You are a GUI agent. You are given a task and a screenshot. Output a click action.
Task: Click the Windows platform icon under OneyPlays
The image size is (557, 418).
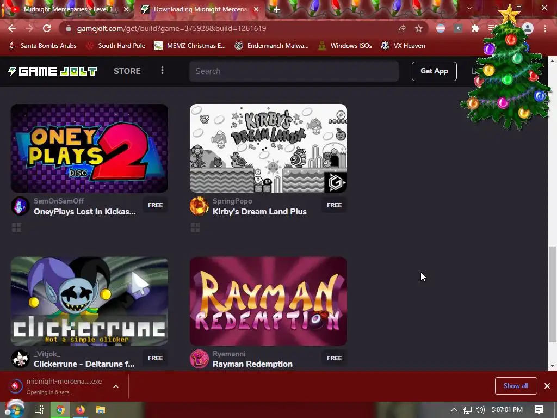pyautogui.click(x=16, y=228)
